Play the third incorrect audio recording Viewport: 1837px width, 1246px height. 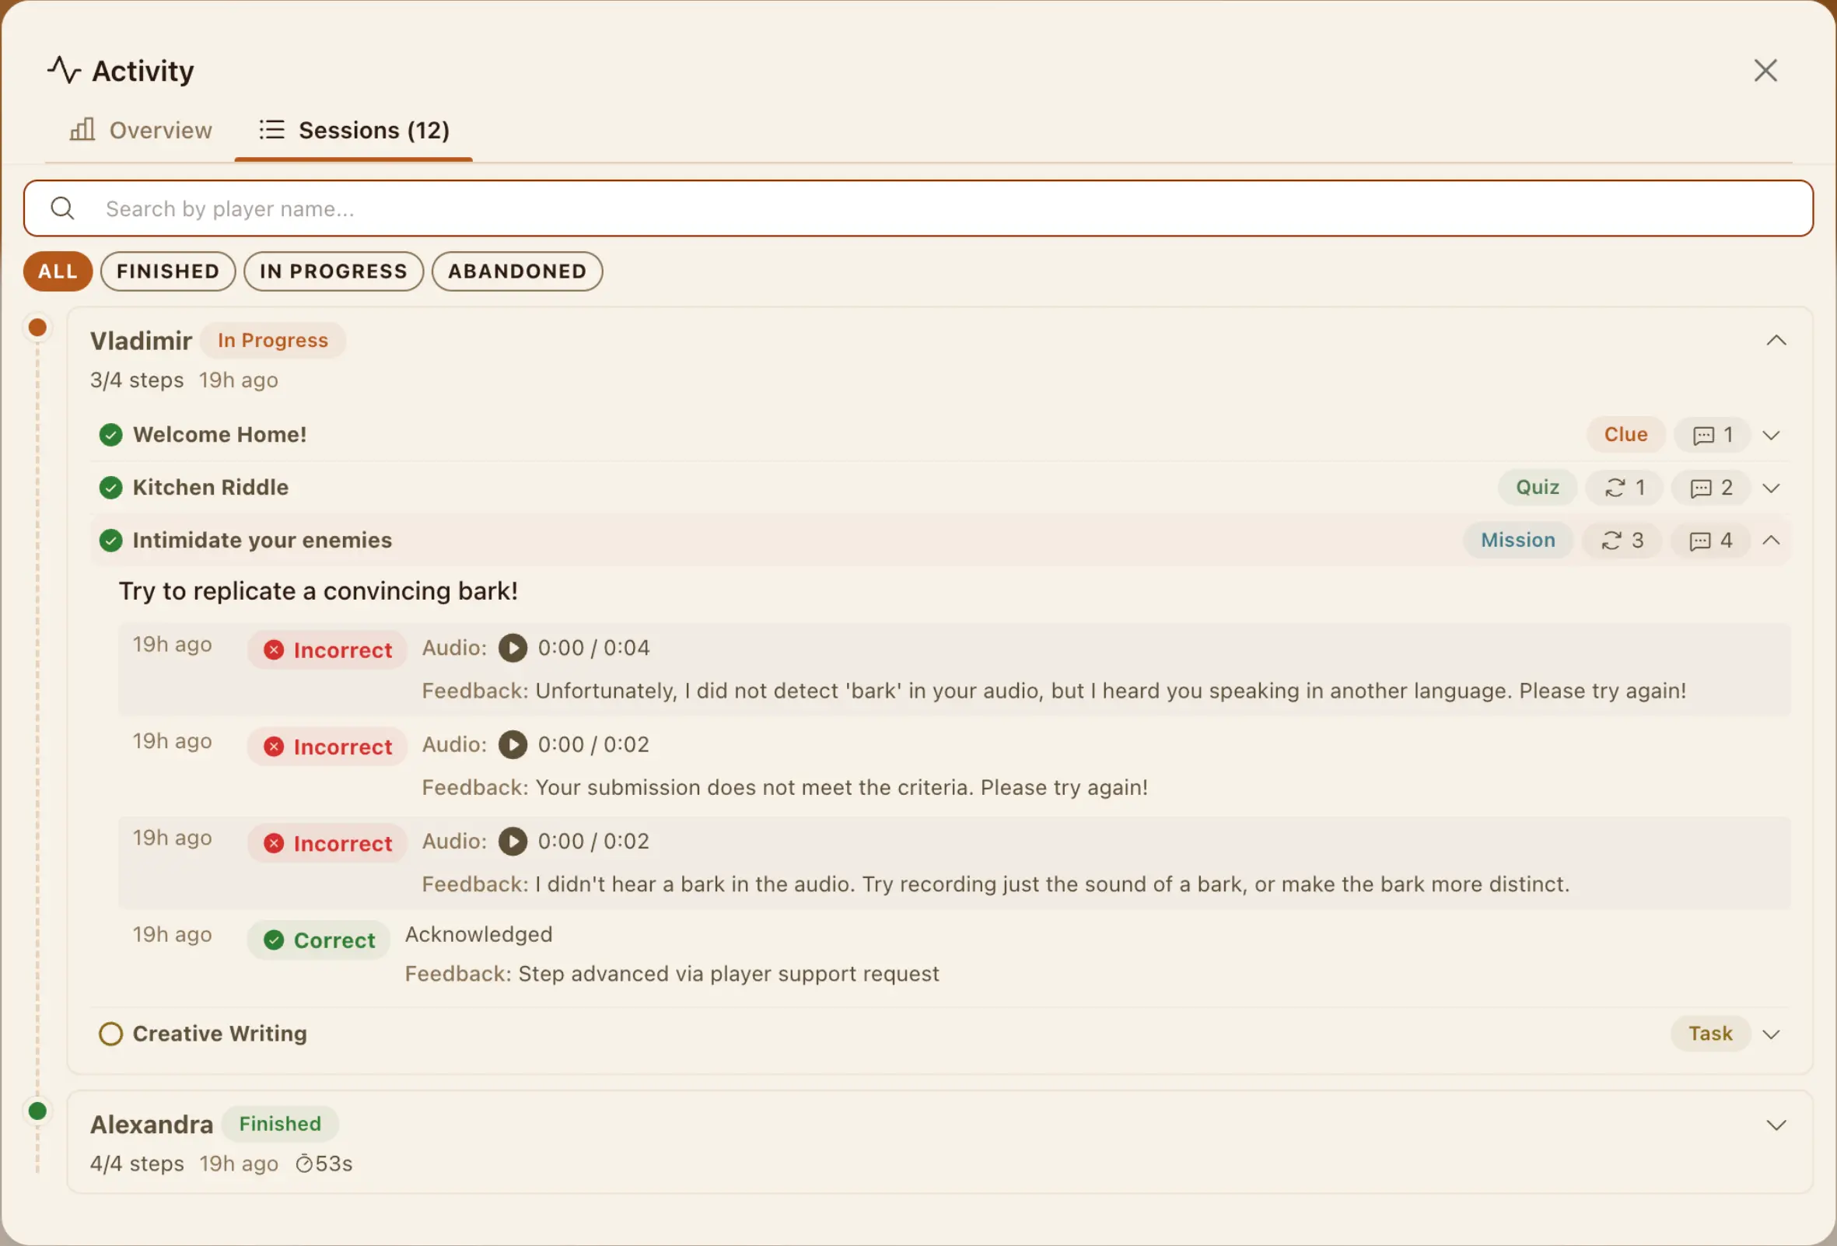click(x=513, y=842)
